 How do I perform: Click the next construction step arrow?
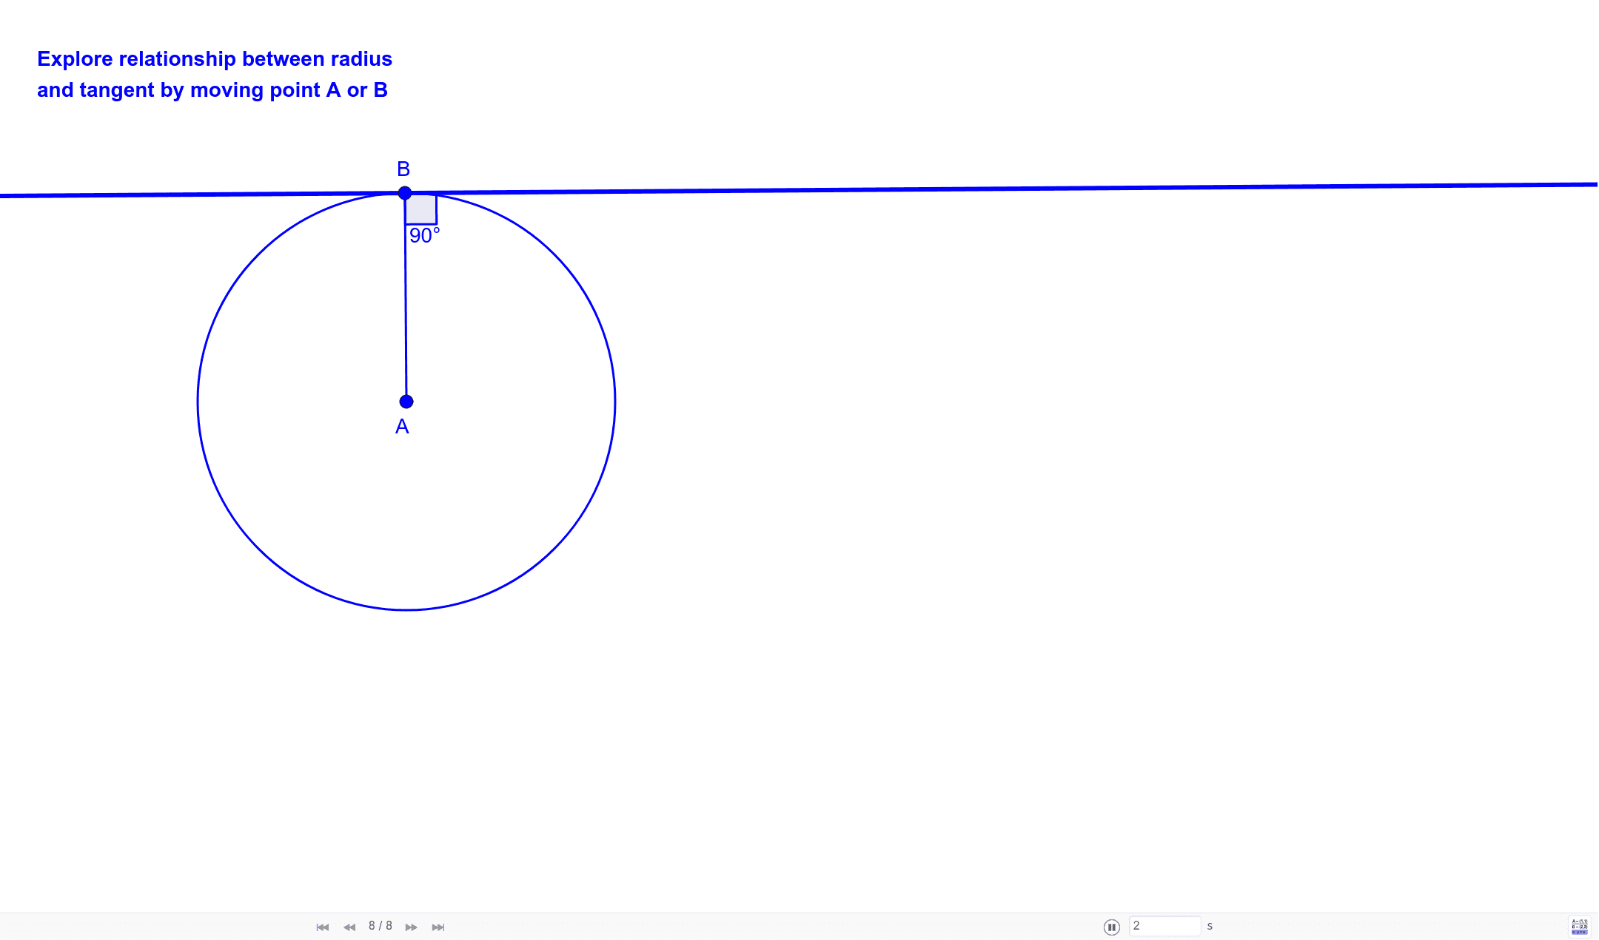pos(411,926)
